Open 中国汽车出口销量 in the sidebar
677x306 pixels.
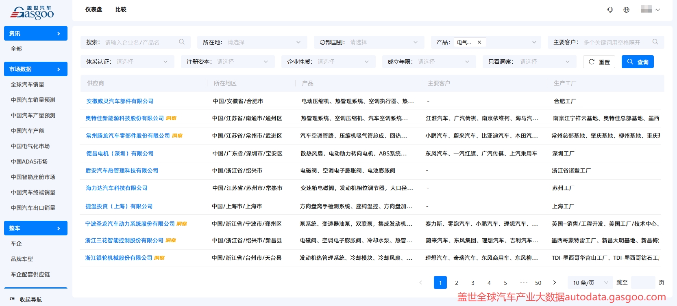click(x=33, y=208)
